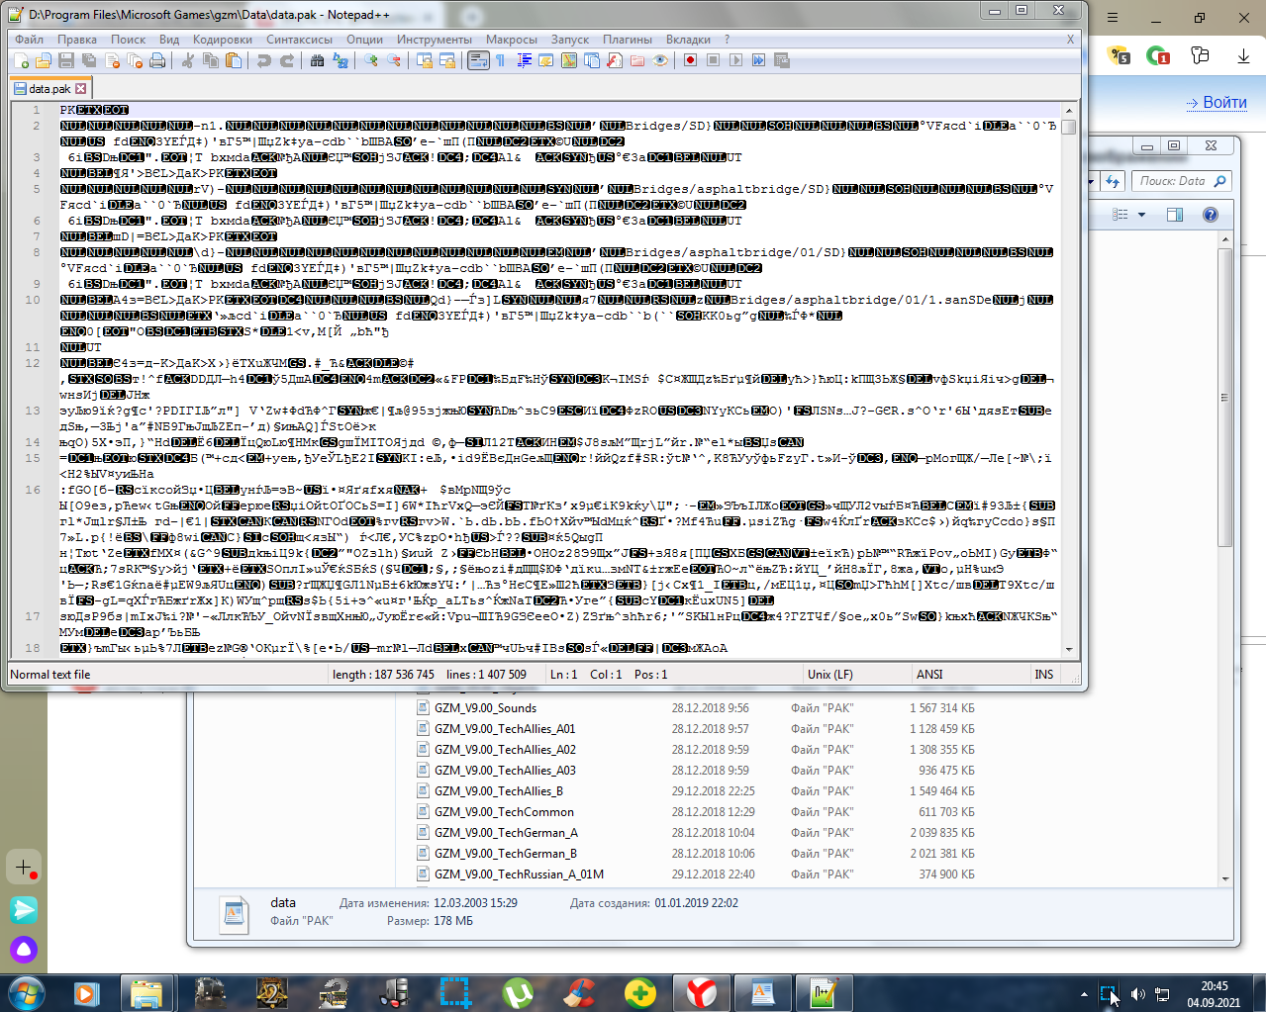The height and width of the screenshot is (1012, 1266).
Task: Select the GZM_V9.00_TechAllies_A01 file
Action: (505, 729)
